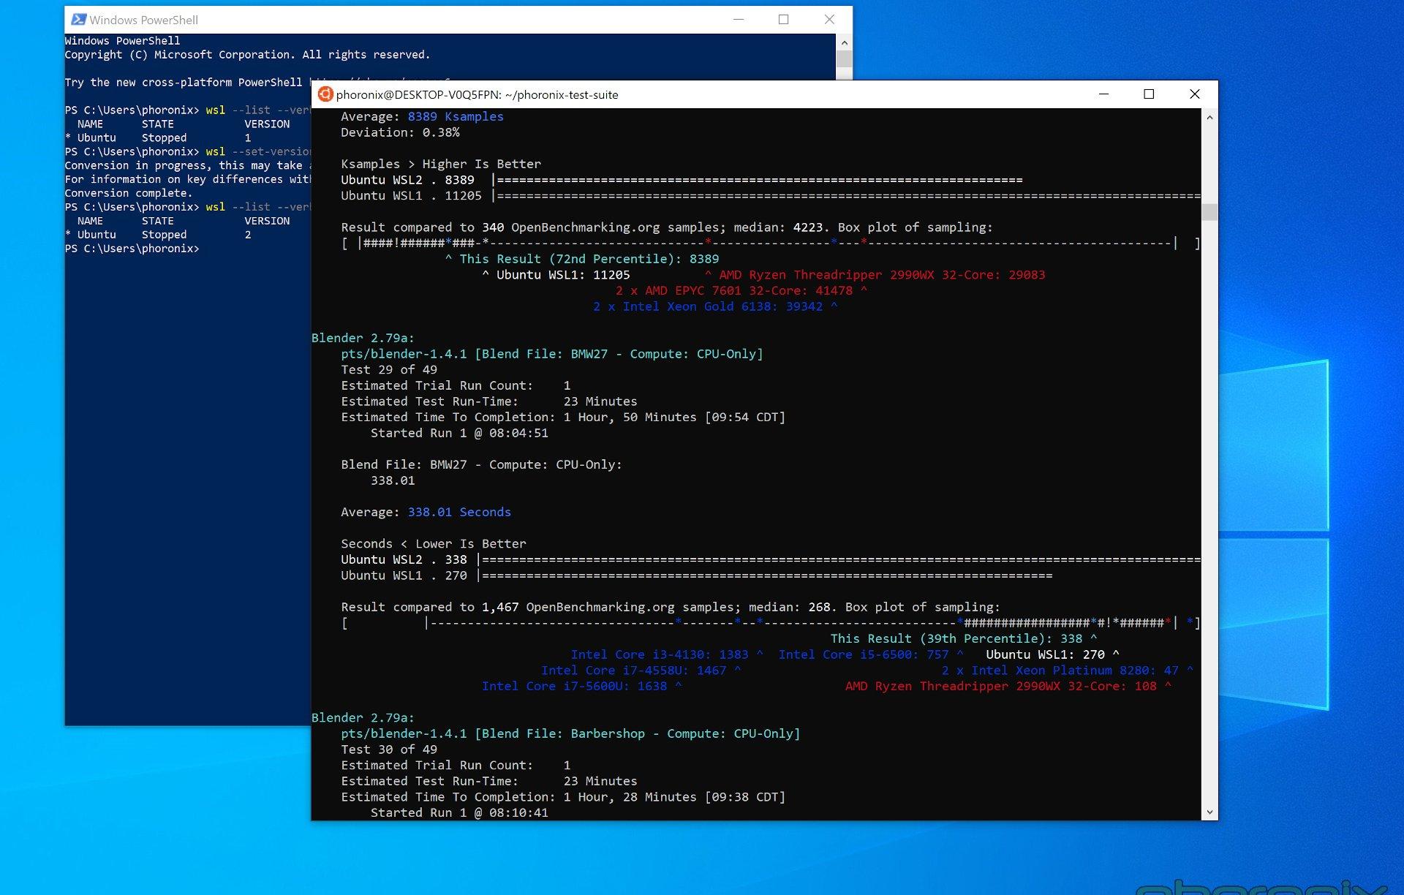Click the Ubuntu terminal scrollbar up arrow
Screen dimensions: 1404x895
(1209, 117)
